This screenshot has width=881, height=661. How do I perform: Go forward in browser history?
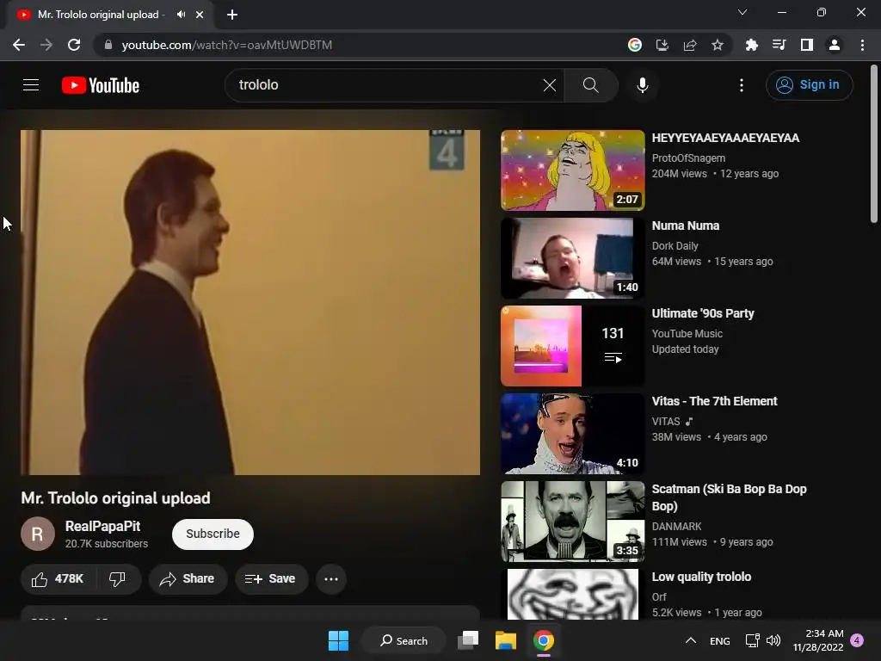[x=46, y=45]
